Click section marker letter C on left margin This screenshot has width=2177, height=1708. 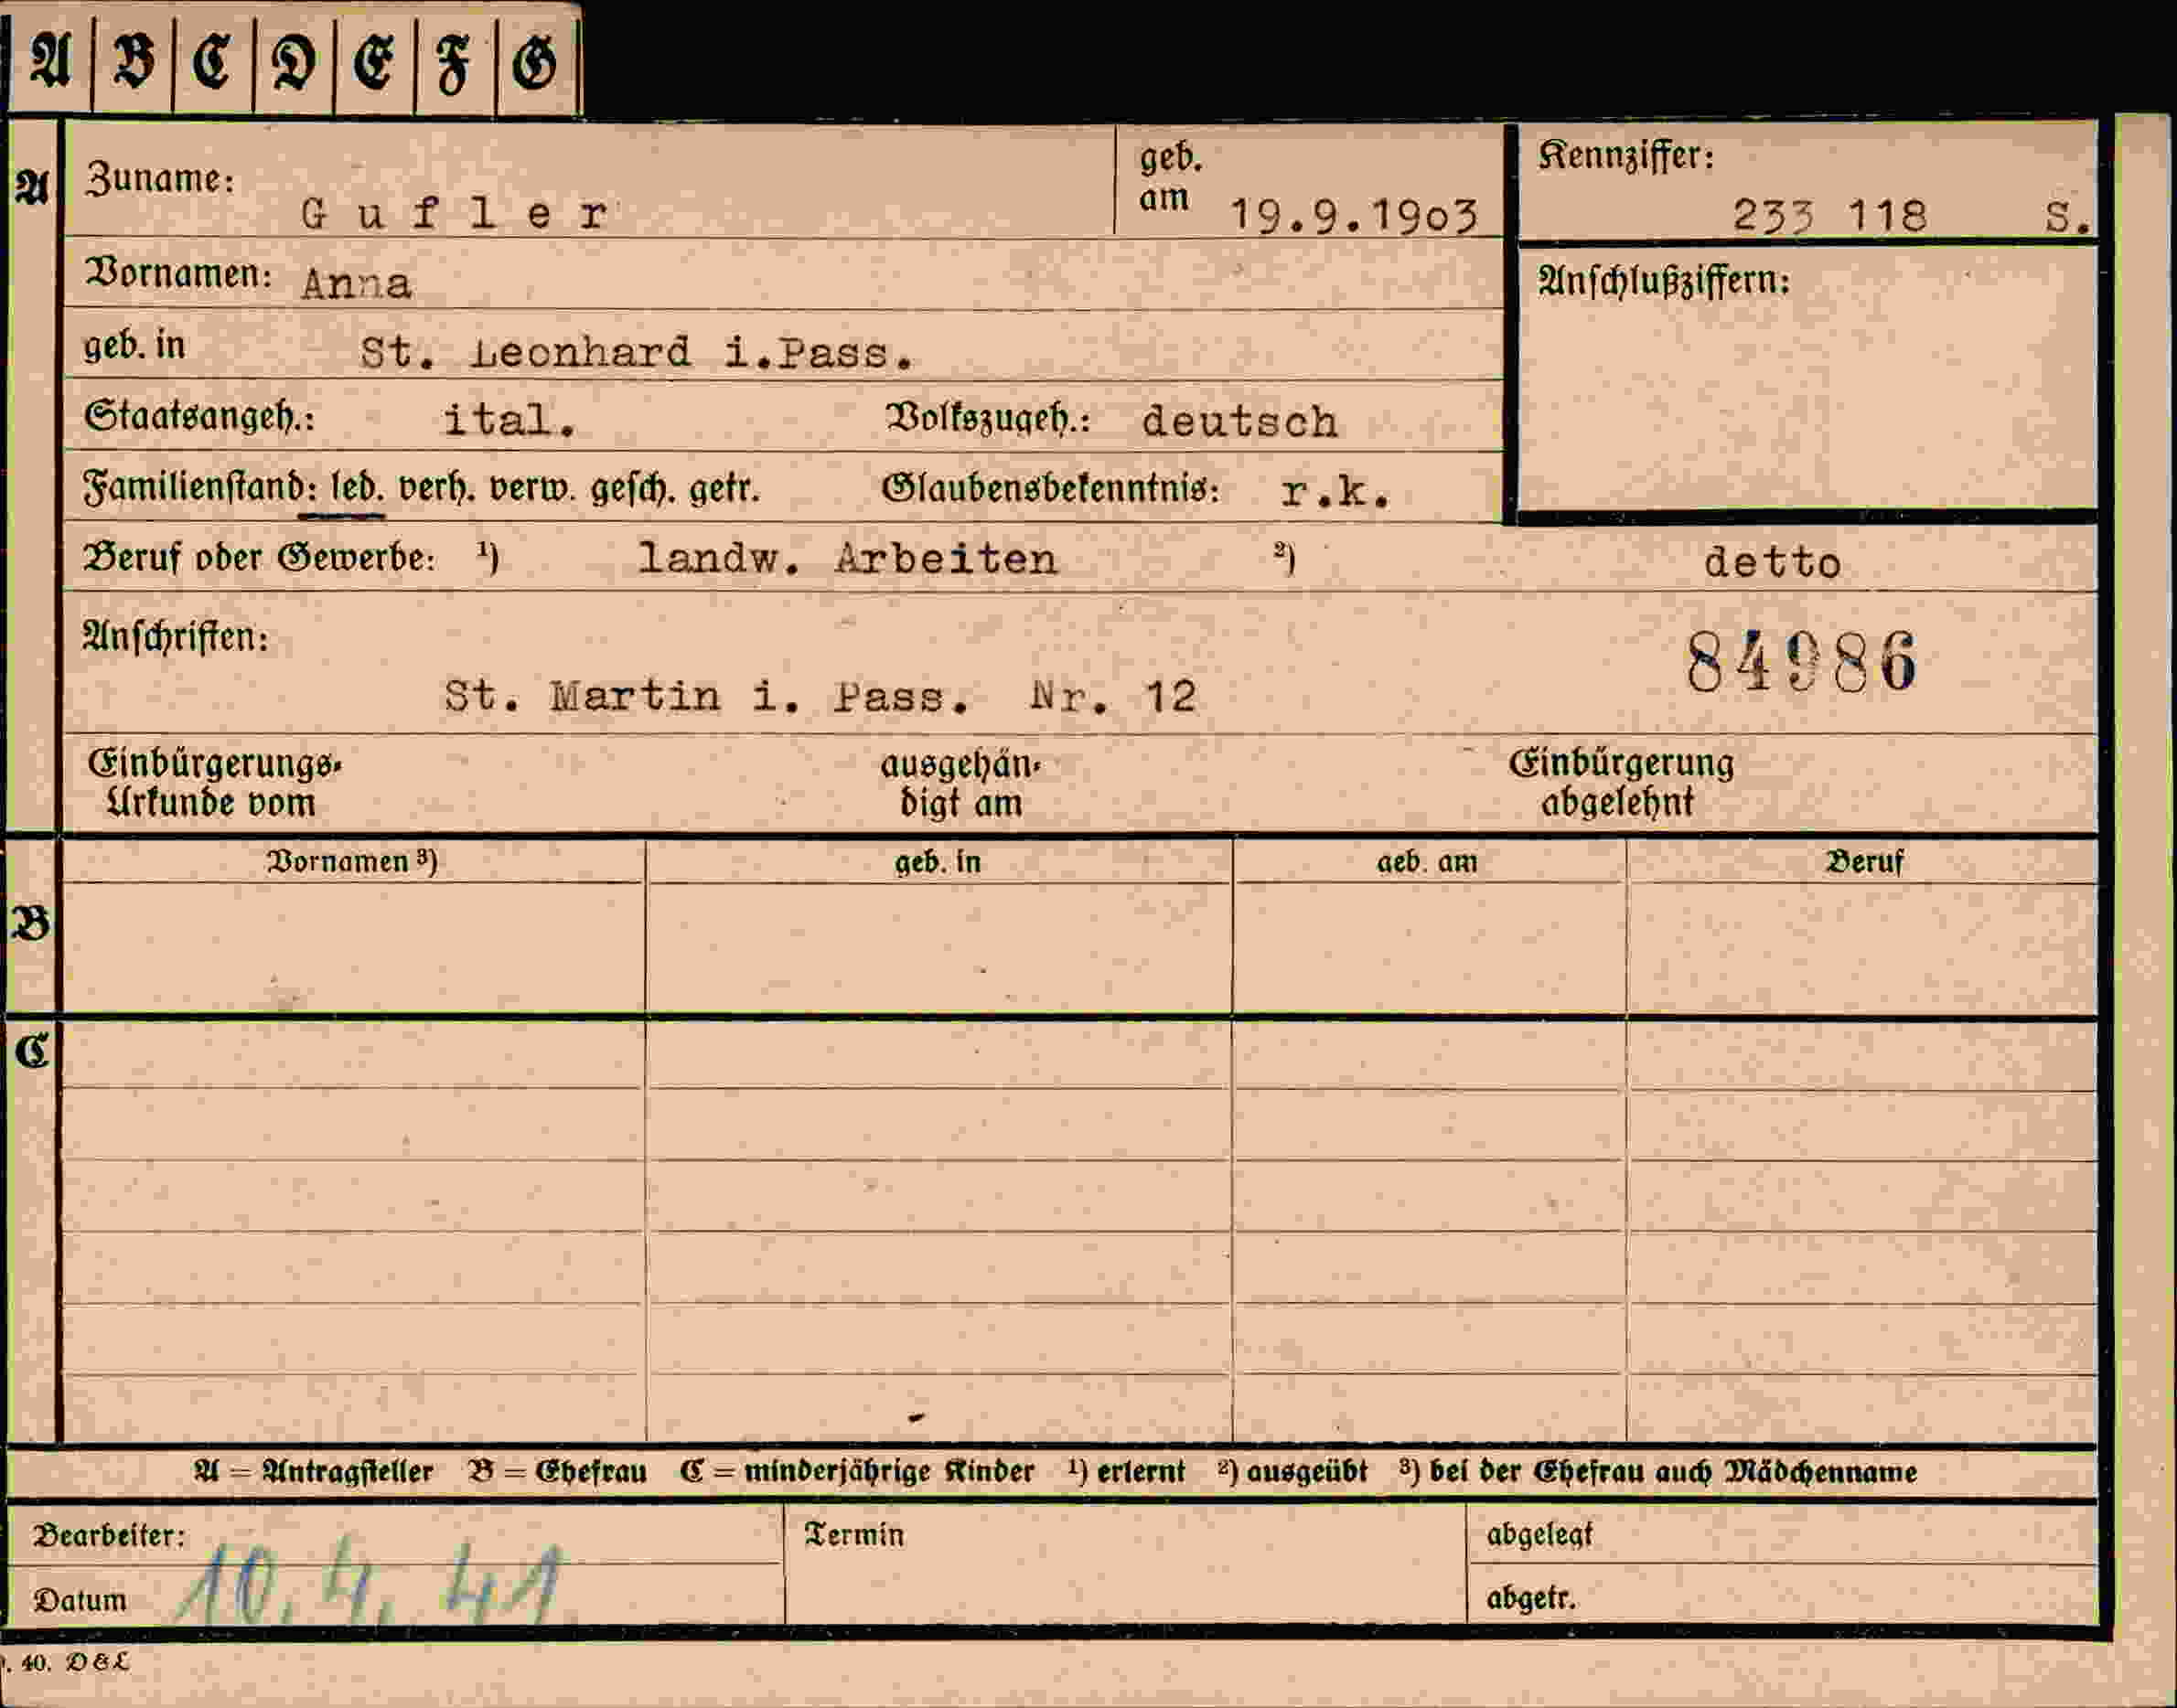pyautogui.click(x=31, y=1050)
